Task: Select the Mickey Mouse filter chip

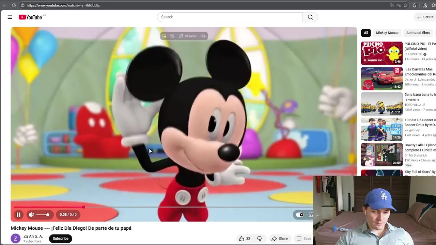Action: click(x=387, y=33)
